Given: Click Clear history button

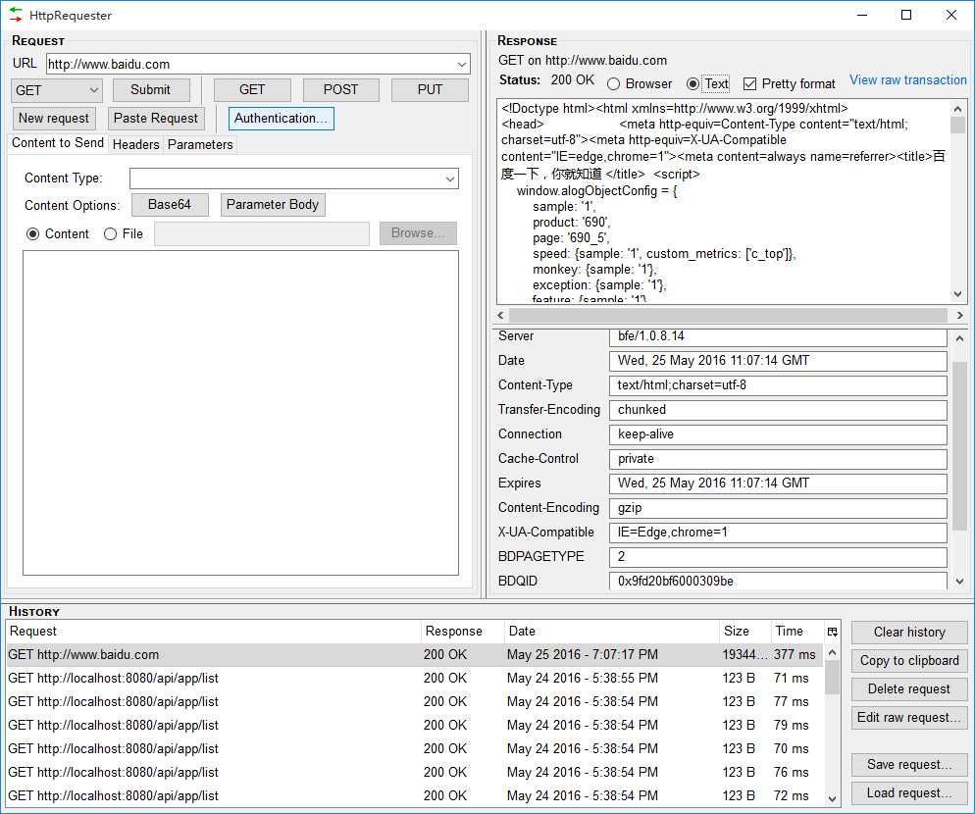Looking at the screenshot, I should pyautogui.click(x=909, y=633).
